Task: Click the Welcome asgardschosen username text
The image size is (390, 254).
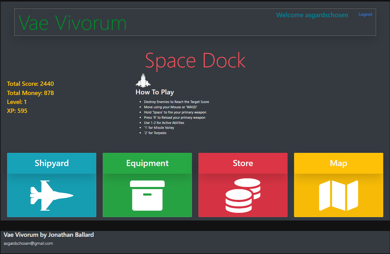Action: (x=312, y=15)
